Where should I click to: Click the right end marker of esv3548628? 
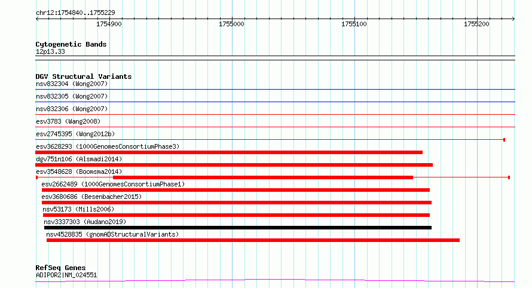(x=509, y=177)
